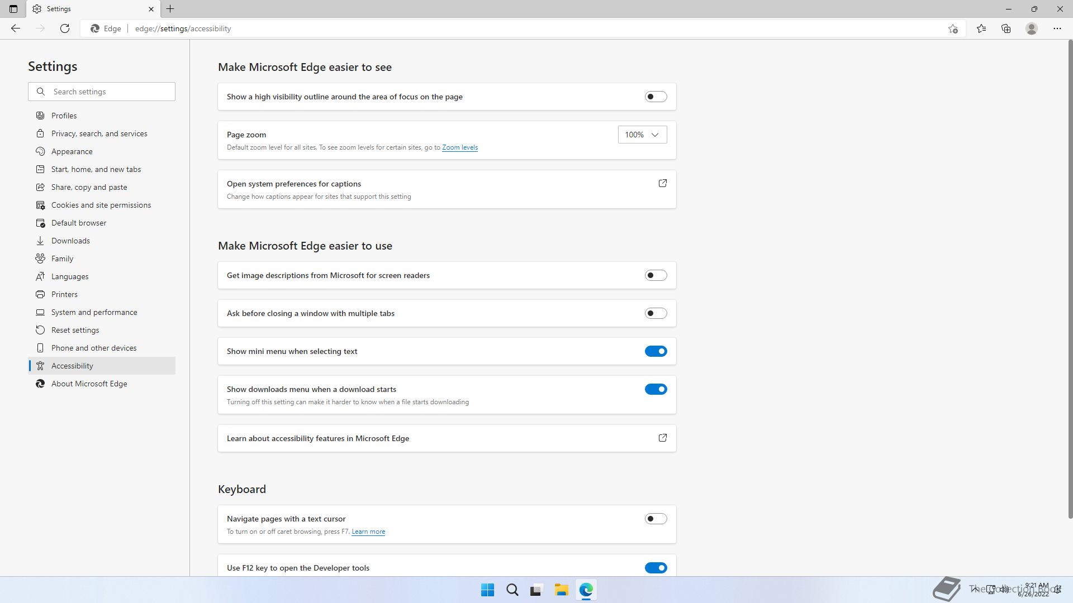Click the Privacy lock sidebar icon
The image size is (1073, 603).
(x=40, y=133)
